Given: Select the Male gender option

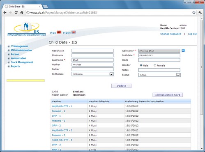Looking at the screenshot, I should [141, 65].
